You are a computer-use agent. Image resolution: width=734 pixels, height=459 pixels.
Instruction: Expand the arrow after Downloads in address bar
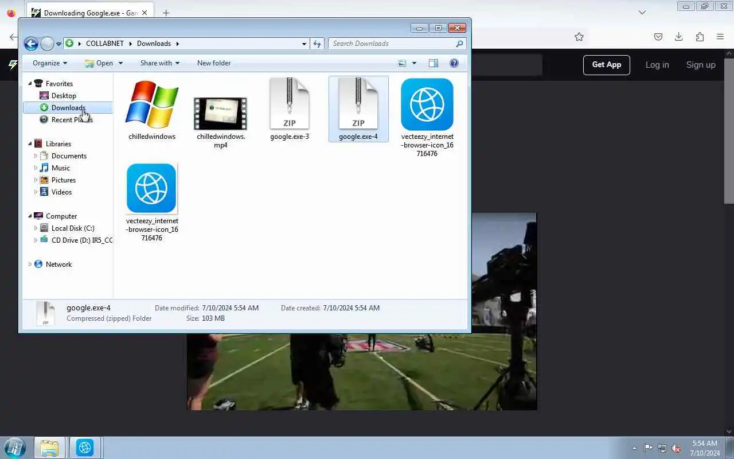point(178,44)
